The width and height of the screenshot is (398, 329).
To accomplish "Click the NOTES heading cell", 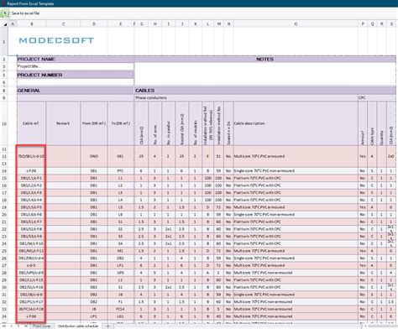I will click(265, 60).
